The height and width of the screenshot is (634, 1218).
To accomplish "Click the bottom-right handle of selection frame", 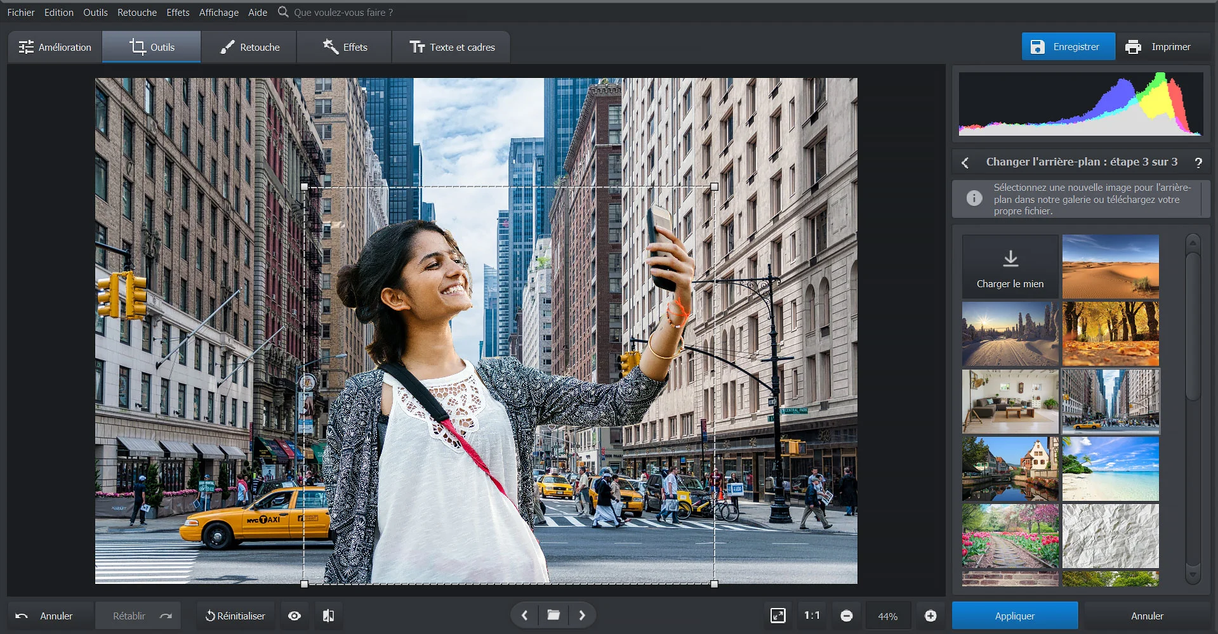I will [715, 584].
